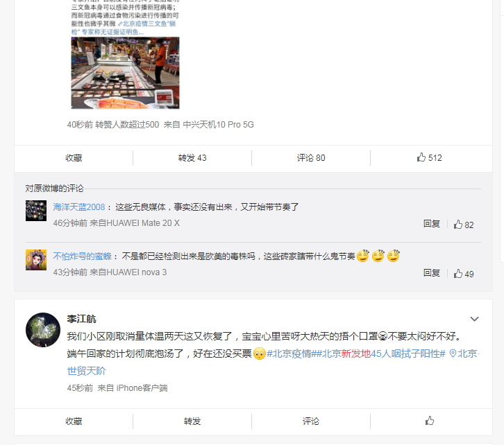Viewport: 504px width, 445px height.
Task: Open the 转发 43 repost tab
Action: click(192, 158)
